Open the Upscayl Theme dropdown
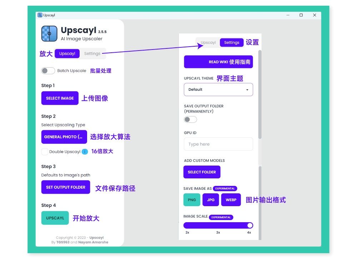The height and width of the screenshot is (261, 357). (218, 89)
